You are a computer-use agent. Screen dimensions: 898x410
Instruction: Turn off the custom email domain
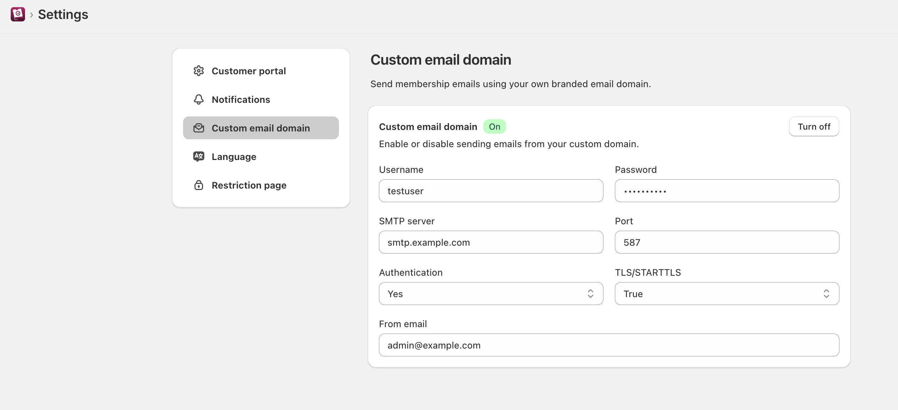pos(814,126)
